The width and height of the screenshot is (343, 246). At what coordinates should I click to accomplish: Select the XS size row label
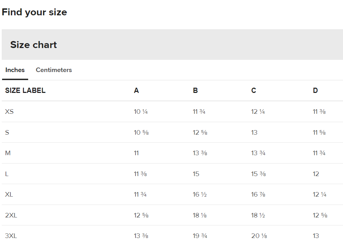tap(9, 111)
